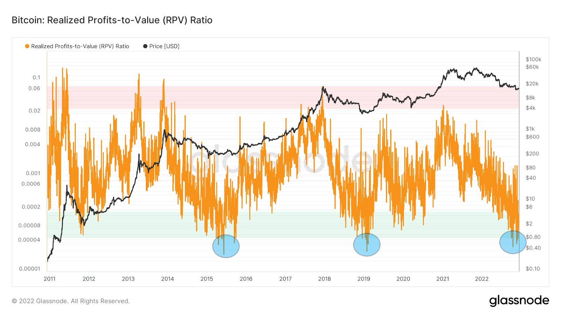Select the blue circle marker at late 2022
This screenshot has height=315, width=561.
pyautogui.click(x=513, y=242)
